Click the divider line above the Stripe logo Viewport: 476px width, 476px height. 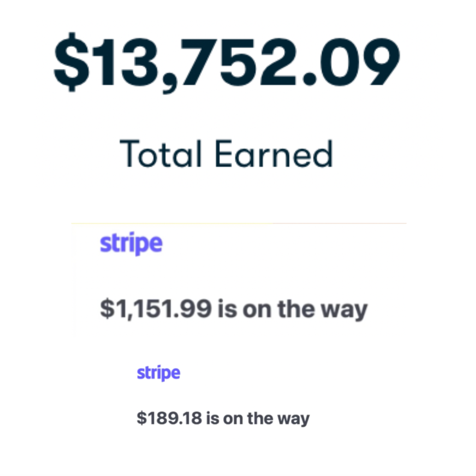(238, 224)
